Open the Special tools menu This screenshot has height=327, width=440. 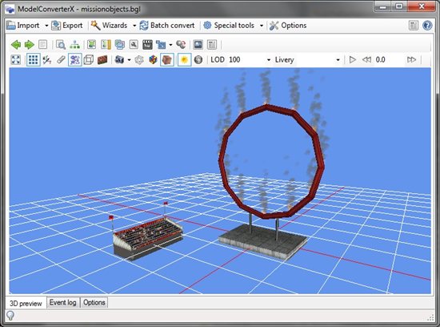[x=234, y=26]
